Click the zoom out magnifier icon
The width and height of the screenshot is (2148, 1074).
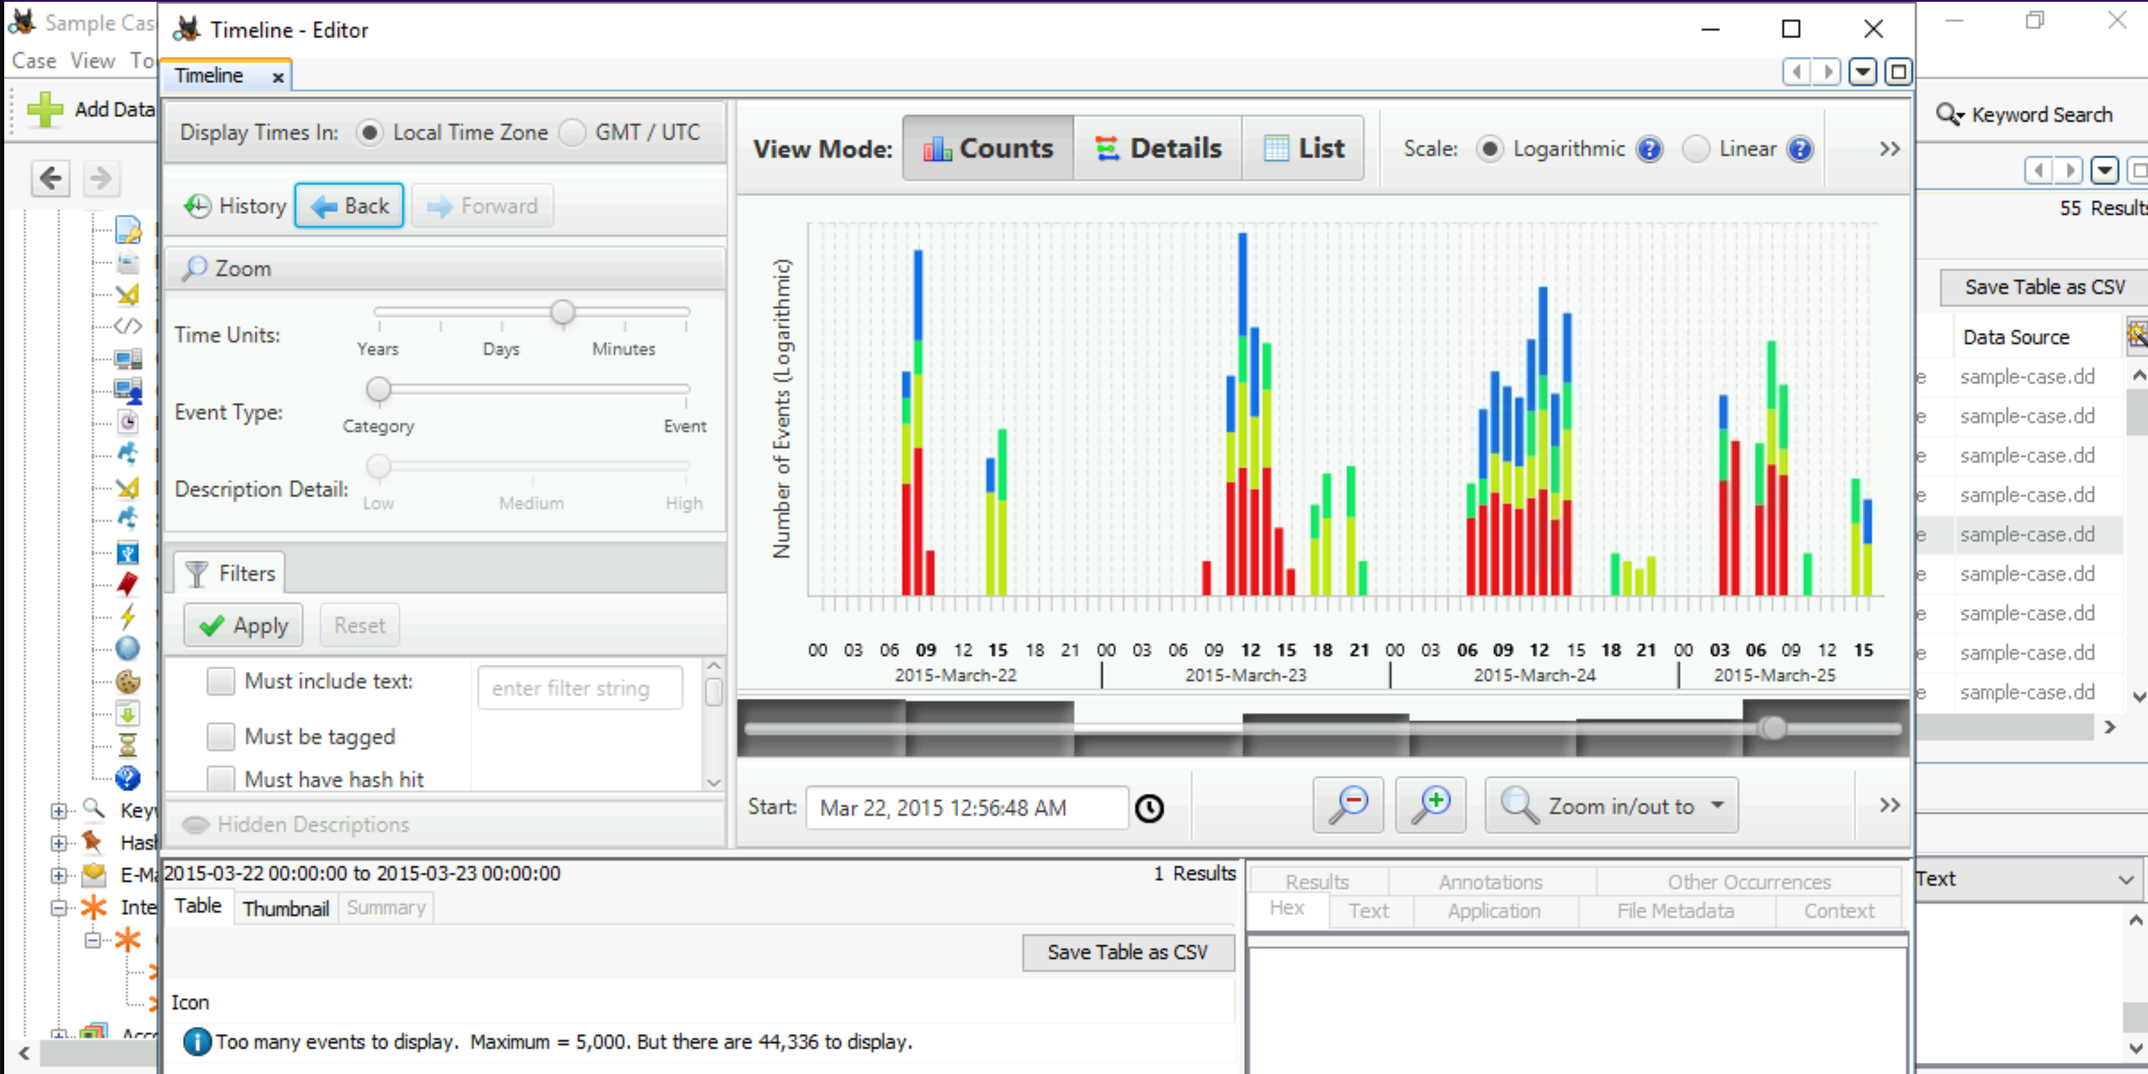pyautogui.click(x=1349, y=804)
